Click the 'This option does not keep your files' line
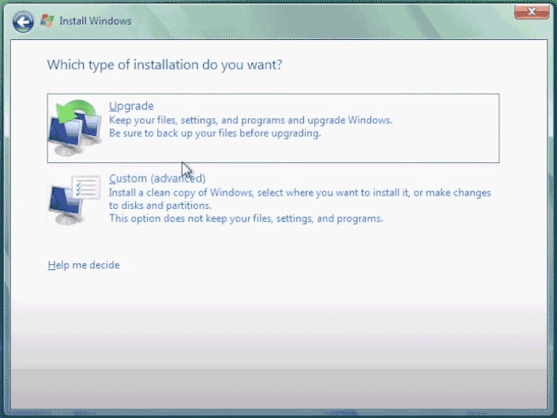Image resolution: width=557 pixels, height=418 pixels. pyautogui.click(x=245, y=218)
